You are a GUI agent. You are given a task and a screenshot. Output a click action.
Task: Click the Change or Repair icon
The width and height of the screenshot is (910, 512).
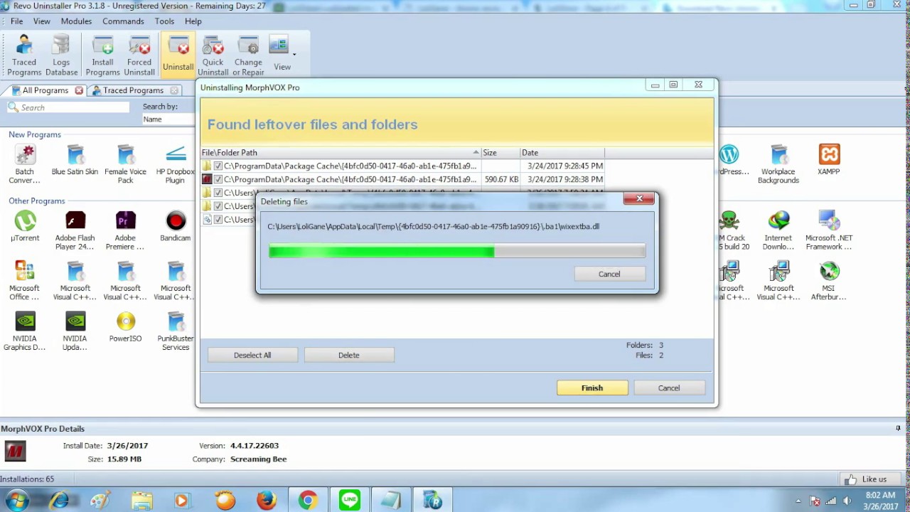pos(248,55)
